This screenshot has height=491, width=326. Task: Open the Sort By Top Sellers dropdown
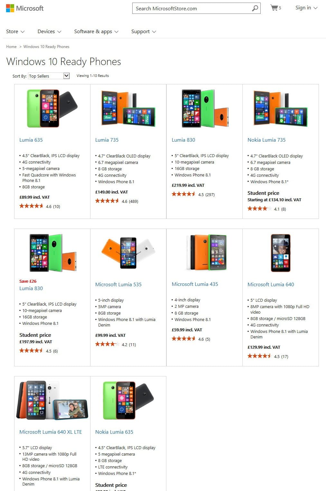[49, 76]
